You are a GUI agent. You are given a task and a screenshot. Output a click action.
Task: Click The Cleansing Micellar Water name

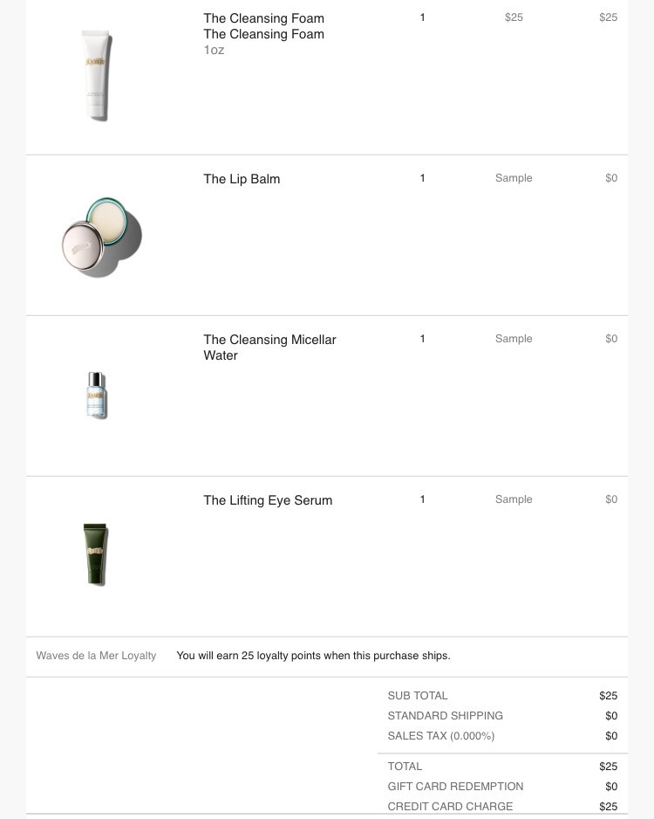click(x=269, y=348)
